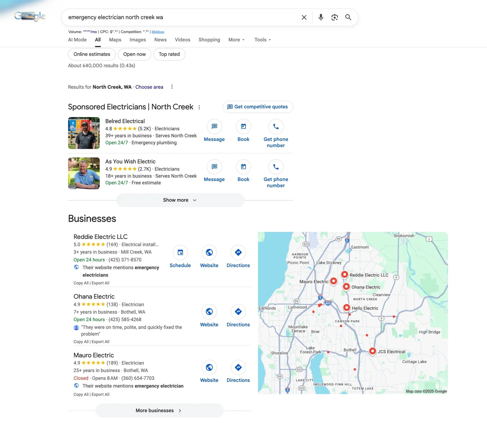Image resolution: width=487 pixels, height=423 pixels.
Task: Open the As You Wish Electric listing title
Action: tap(130, 161)
